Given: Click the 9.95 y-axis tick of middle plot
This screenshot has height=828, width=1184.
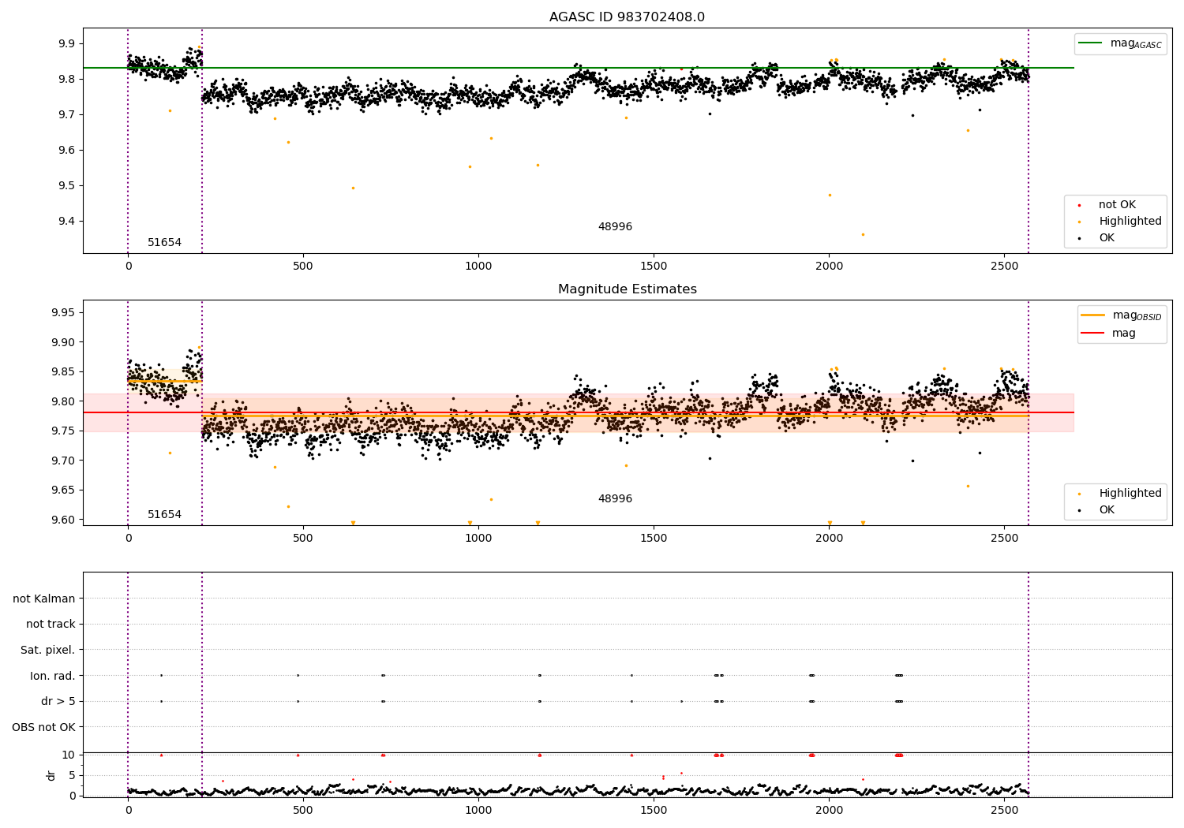Looking at the screenshot, I should pos(62,313).
